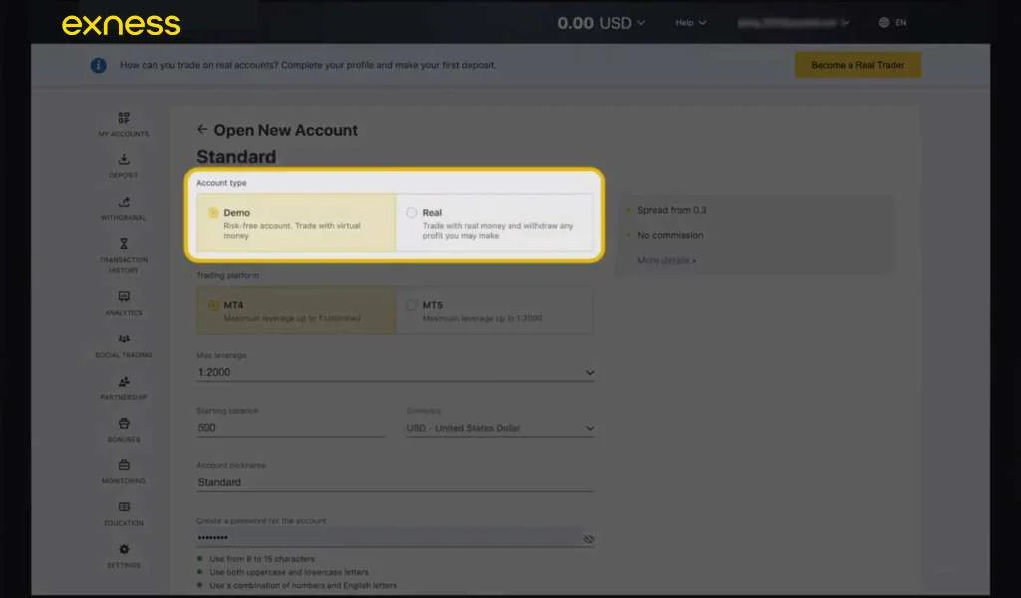Click the back arrow beside Open New Account
Viewport: 1021px width, 598px height.
click(x=202, y=130)
